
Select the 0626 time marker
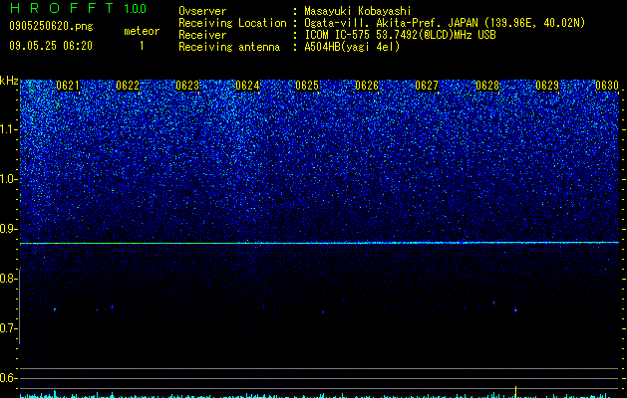367,86
